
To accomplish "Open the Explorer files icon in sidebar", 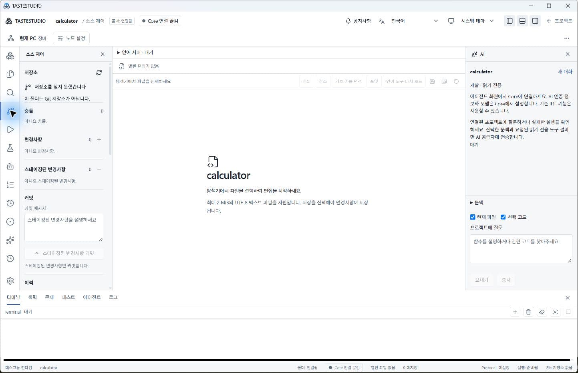I will [10, 74].
